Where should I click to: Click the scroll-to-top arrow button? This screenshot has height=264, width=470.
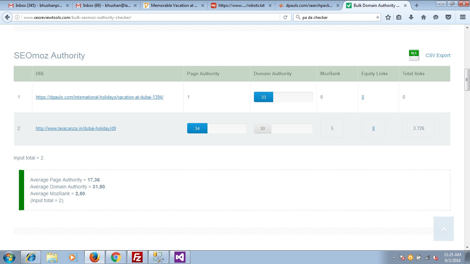(x=444, y=229)
